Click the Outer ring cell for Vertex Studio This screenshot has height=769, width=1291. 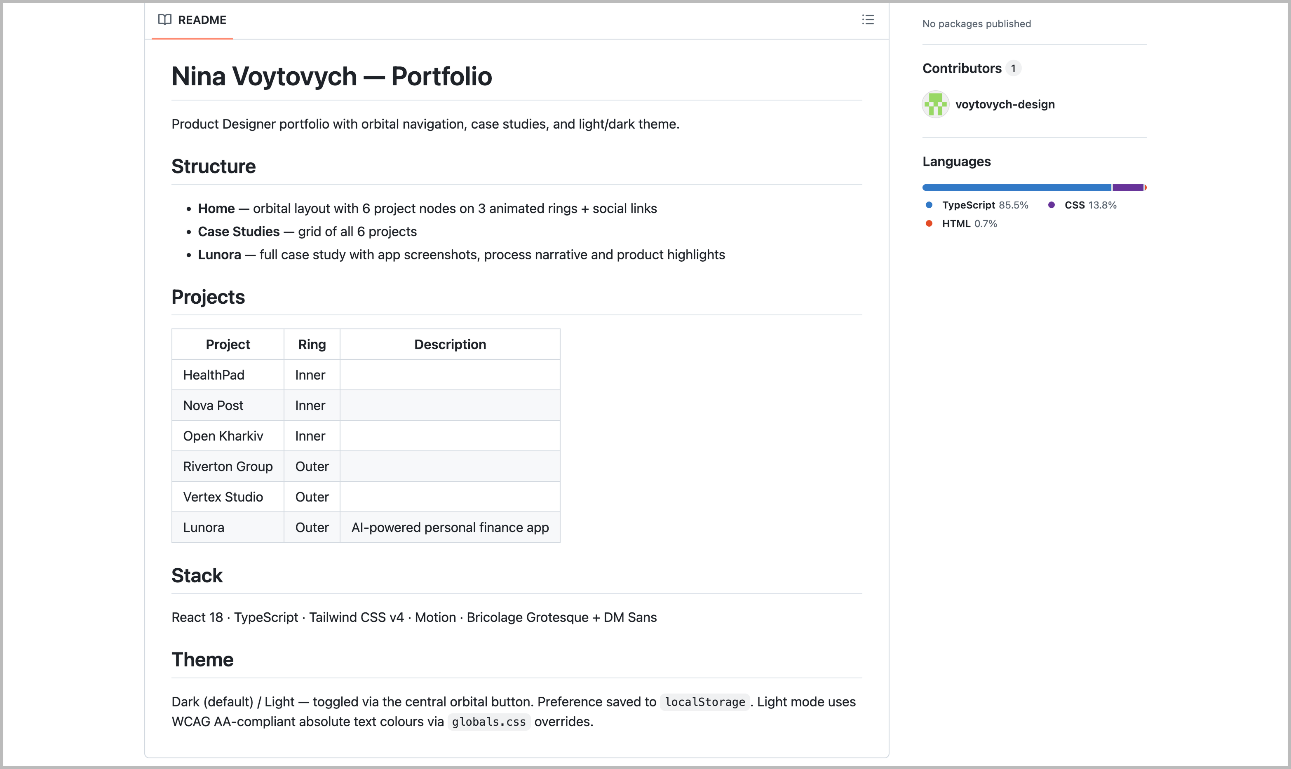312,497
